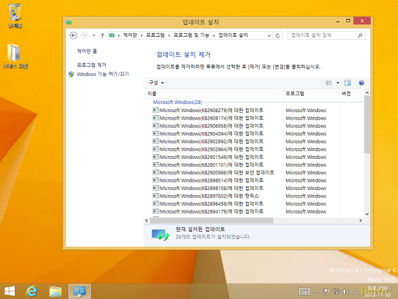Screen dimensions: 398x299
Task: Click the window title bar system icon
Action: point(69,22)
